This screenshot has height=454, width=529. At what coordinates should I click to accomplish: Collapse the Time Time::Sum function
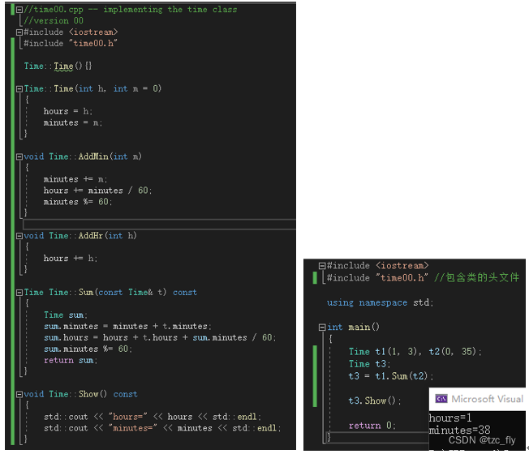click(x=19, y=293)
